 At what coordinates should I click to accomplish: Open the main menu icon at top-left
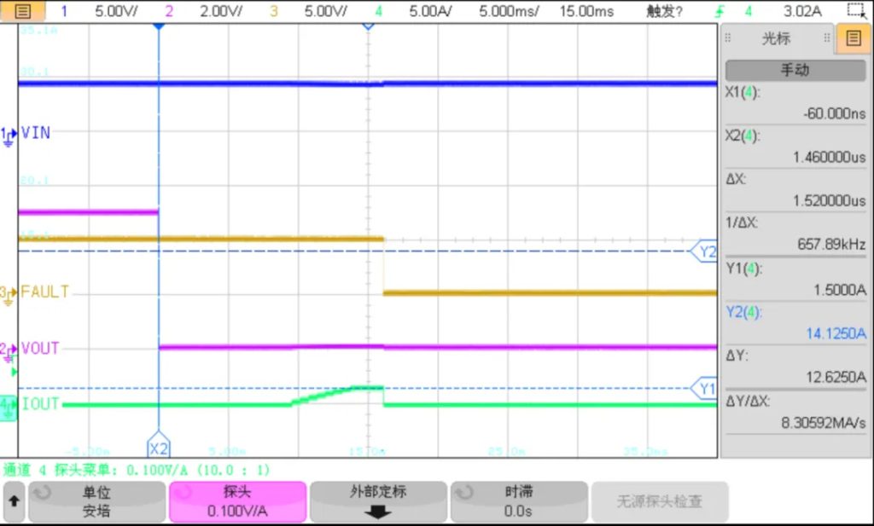[x=23, y=12]
